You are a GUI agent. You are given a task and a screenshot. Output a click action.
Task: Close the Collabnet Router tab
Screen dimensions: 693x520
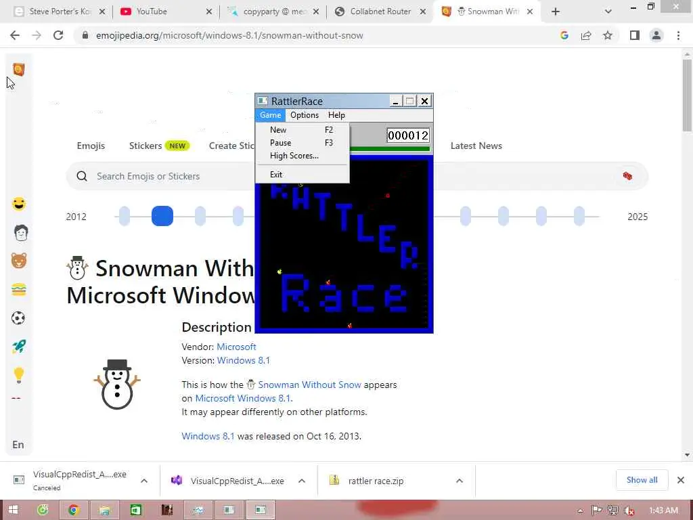(423, 12)
